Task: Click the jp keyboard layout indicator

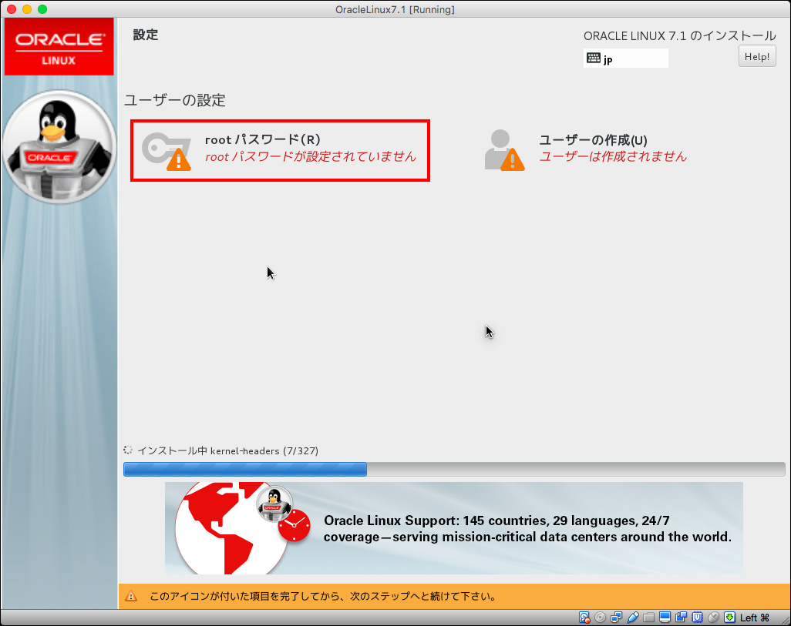Action: pyautogui.click(x=625, y=59)
